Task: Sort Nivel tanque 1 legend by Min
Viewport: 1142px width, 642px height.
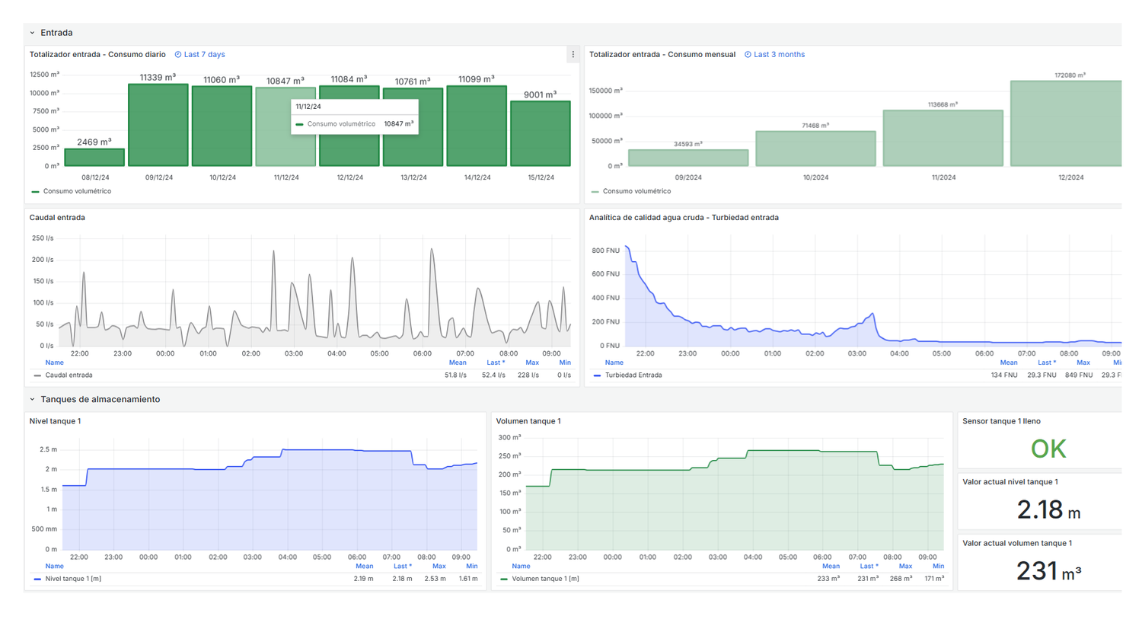Action: click(x=472, y=566)
